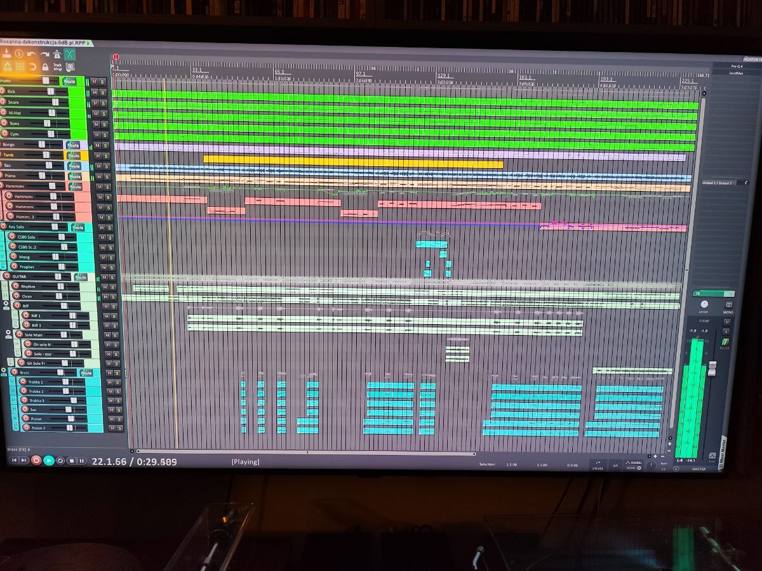Open Route for Bongo track
762x571 pixels.
point(72,145)
